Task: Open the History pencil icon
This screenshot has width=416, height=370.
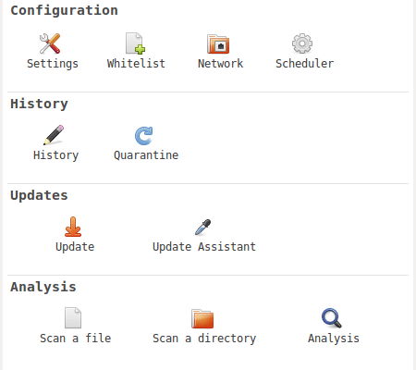Action: [54, 135]
